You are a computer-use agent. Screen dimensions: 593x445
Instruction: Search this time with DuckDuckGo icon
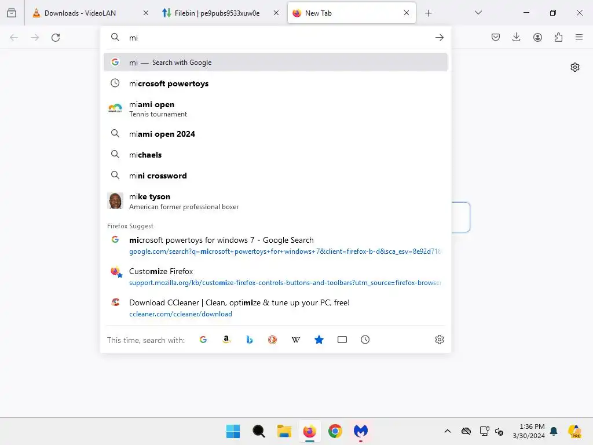point(272,340)
